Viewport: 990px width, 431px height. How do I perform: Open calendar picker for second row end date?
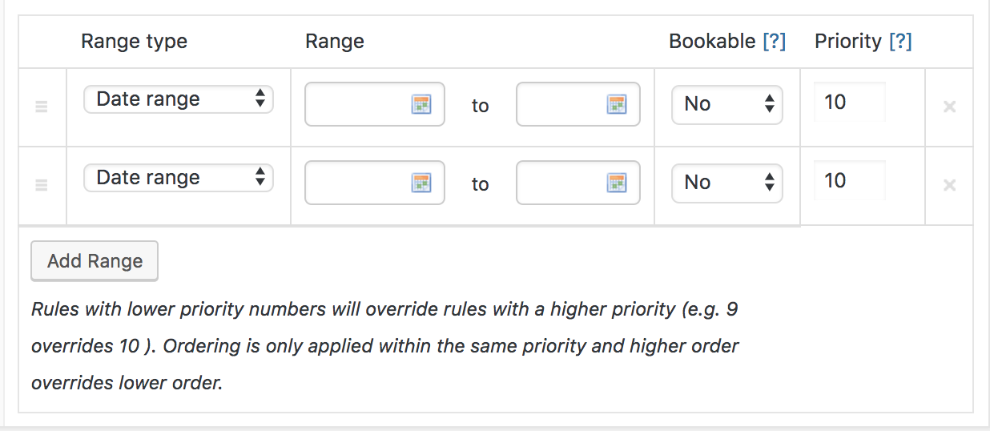tap(616, 183)
